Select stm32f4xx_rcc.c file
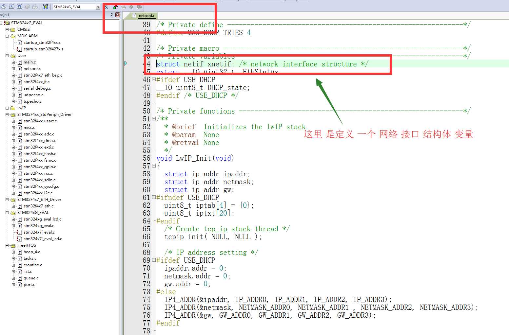Screen dimensions: 509x335 pyautogui.click(x=38, y=173)
